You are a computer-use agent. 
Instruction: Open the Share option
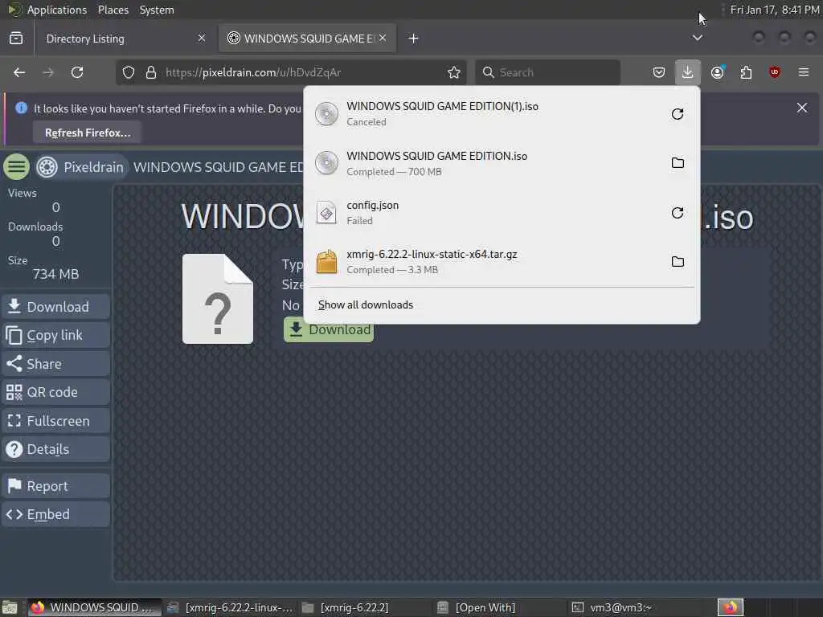[55, 364]
